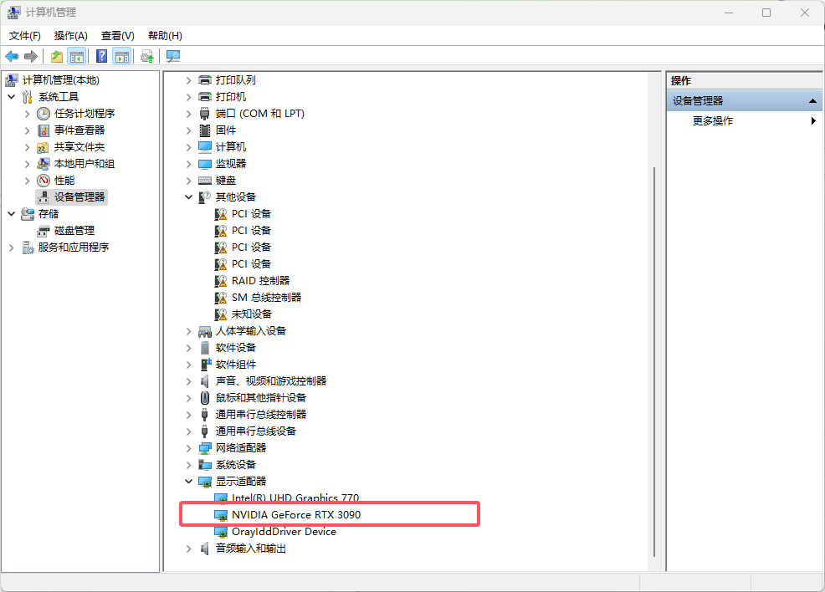Select the SM 总线控制器 device
Screen dimensions: 825x592
(x=266, y=298)
